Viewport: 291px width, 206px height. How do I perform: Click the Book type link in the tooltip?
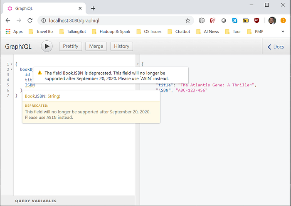click(x=30, y=96)
